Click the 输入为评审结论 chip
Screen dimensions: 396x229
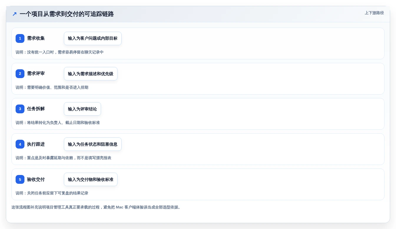(x=82, y=109)
